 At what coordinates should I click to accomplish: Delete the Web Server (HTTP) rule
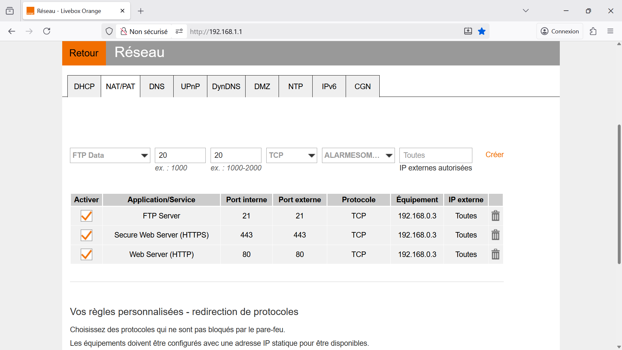click(x=495, y=254)
